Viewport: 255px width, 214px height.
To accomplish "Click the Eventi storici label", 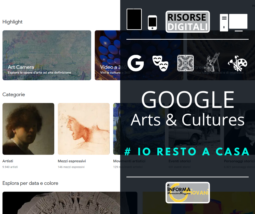I will pos(180,161).
